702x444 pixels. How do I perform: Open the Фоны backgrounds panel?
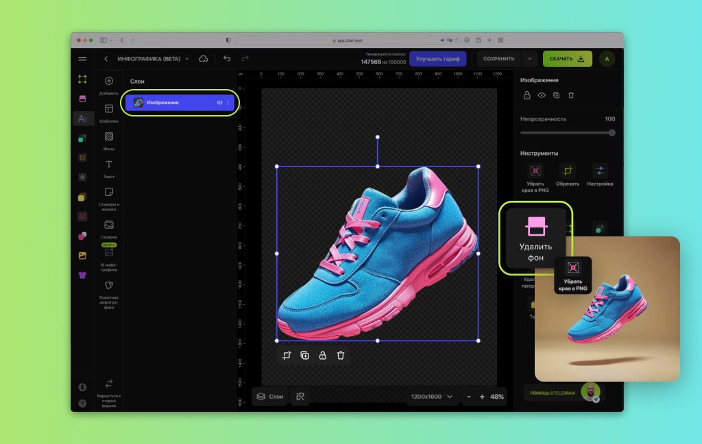[x=109, y=140]
